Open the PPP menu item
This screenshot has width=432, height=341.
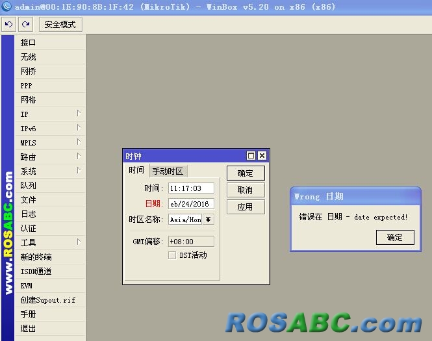51,86
